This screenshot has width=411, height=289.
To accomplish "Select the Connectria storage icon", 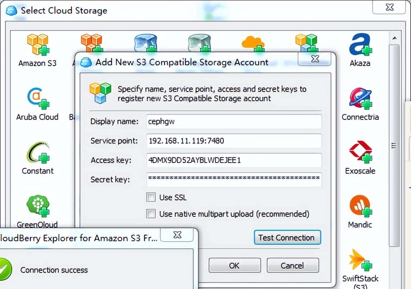I will (x=360, y=97).
